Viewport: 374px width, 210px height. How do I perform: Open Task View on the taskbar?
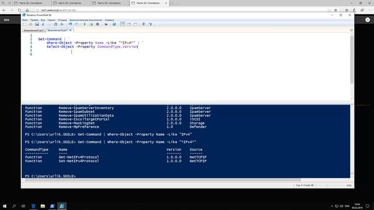pos(23,206)
